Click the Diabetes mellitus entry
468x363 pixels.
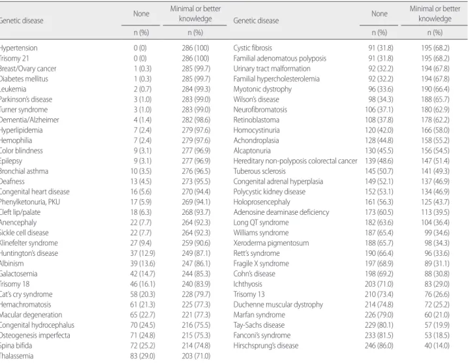coord(24,79)
